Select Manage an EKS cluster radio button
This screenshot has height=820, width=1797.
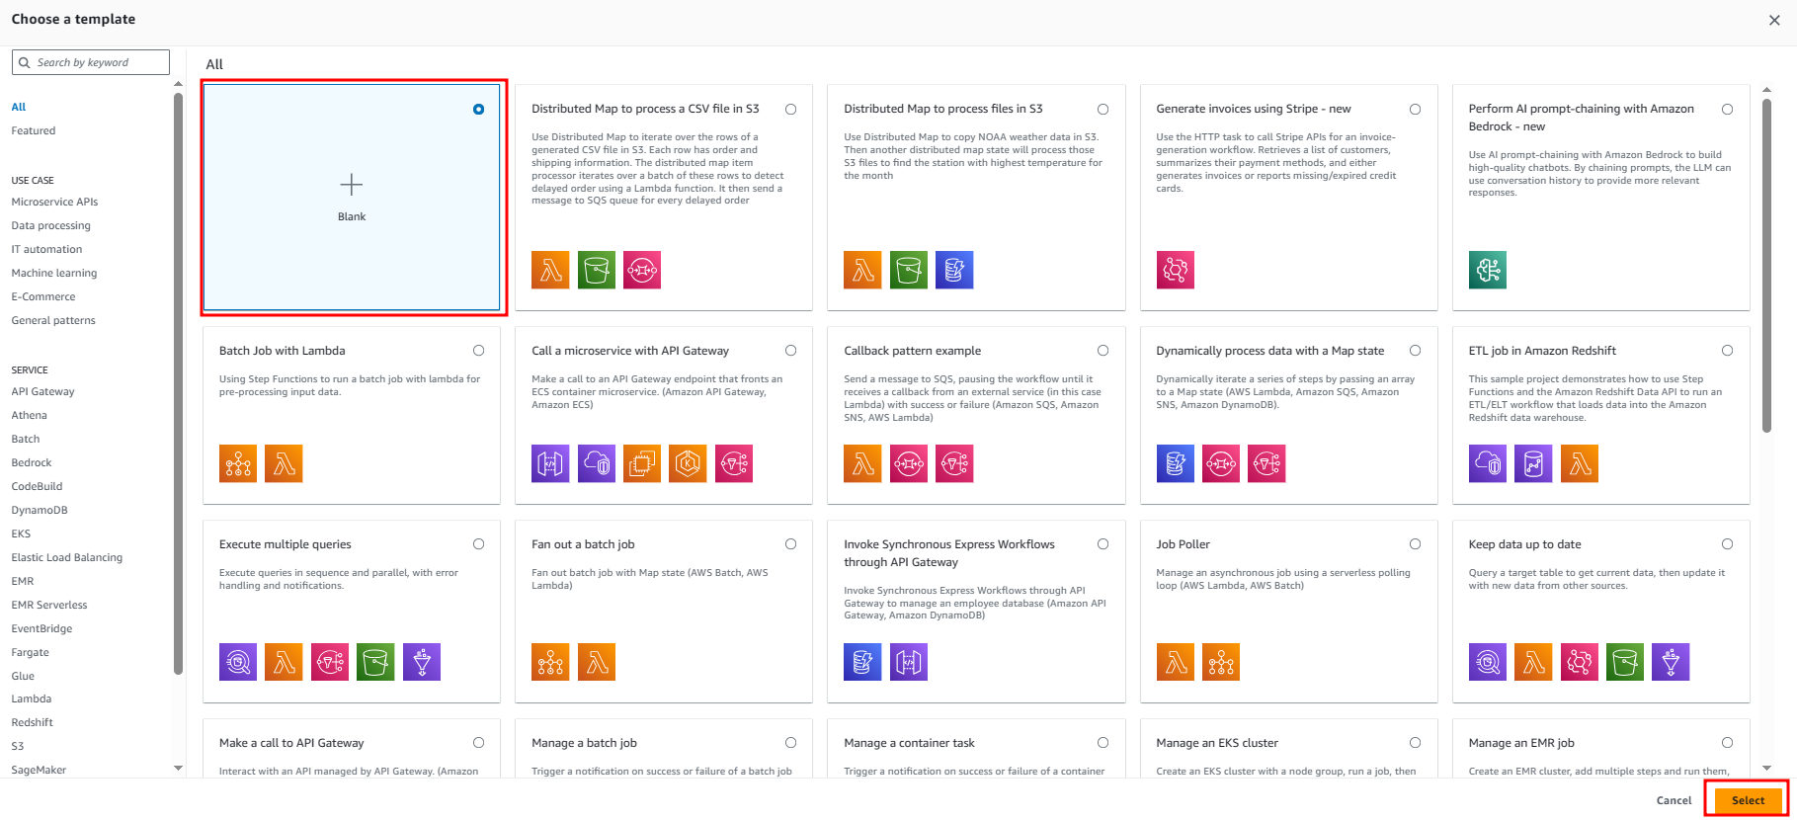pos(1415,743)
